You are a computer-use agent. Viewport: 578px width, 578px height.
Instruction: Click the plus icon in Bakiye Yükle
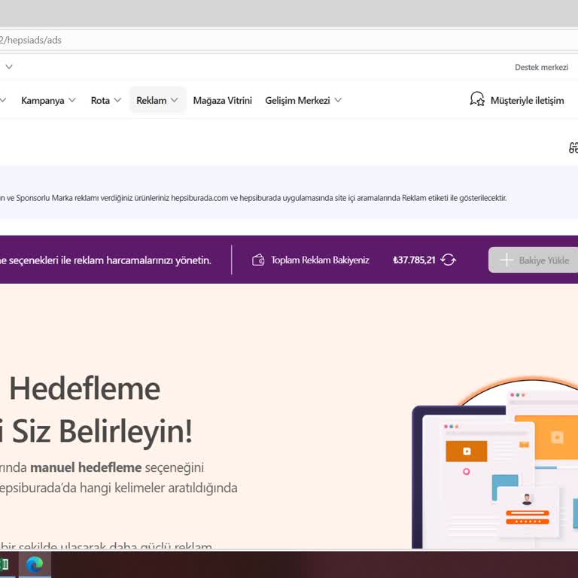click(506, 260)
